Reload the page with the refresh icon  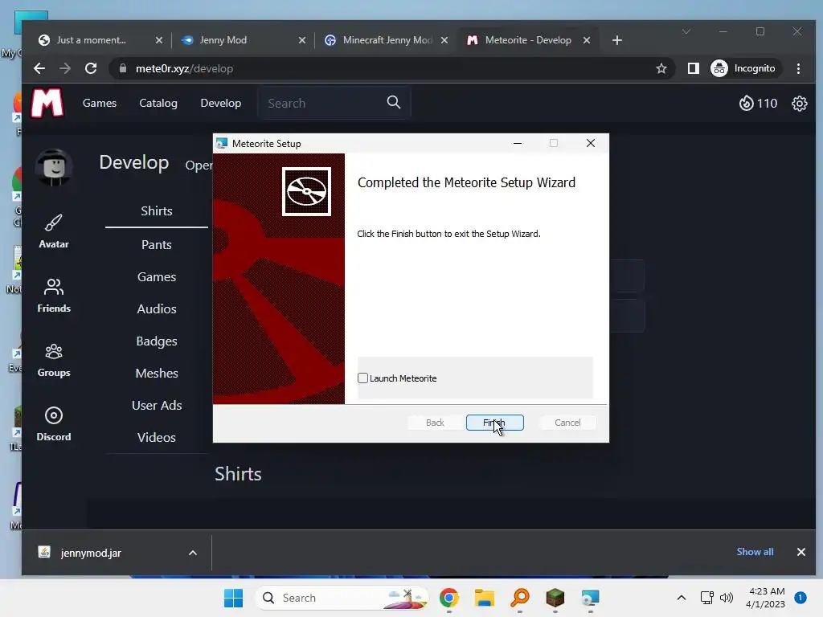pos(91,68)
